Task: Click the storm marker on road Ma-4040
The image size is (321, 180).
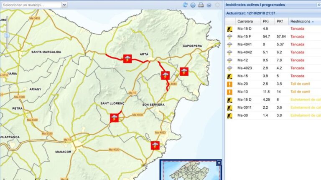Action: click(x=166, y=75)
